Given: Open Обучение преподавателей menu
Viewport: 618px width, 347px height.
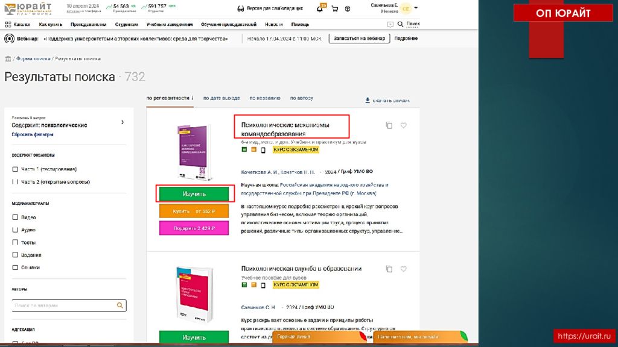Looking at the screenshot, I should tap(229, 24).
